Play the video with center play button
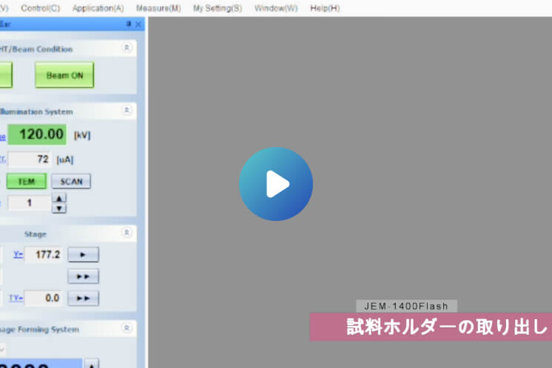The width and height of the screenshot is (552, 368). (x=275, y=184)
